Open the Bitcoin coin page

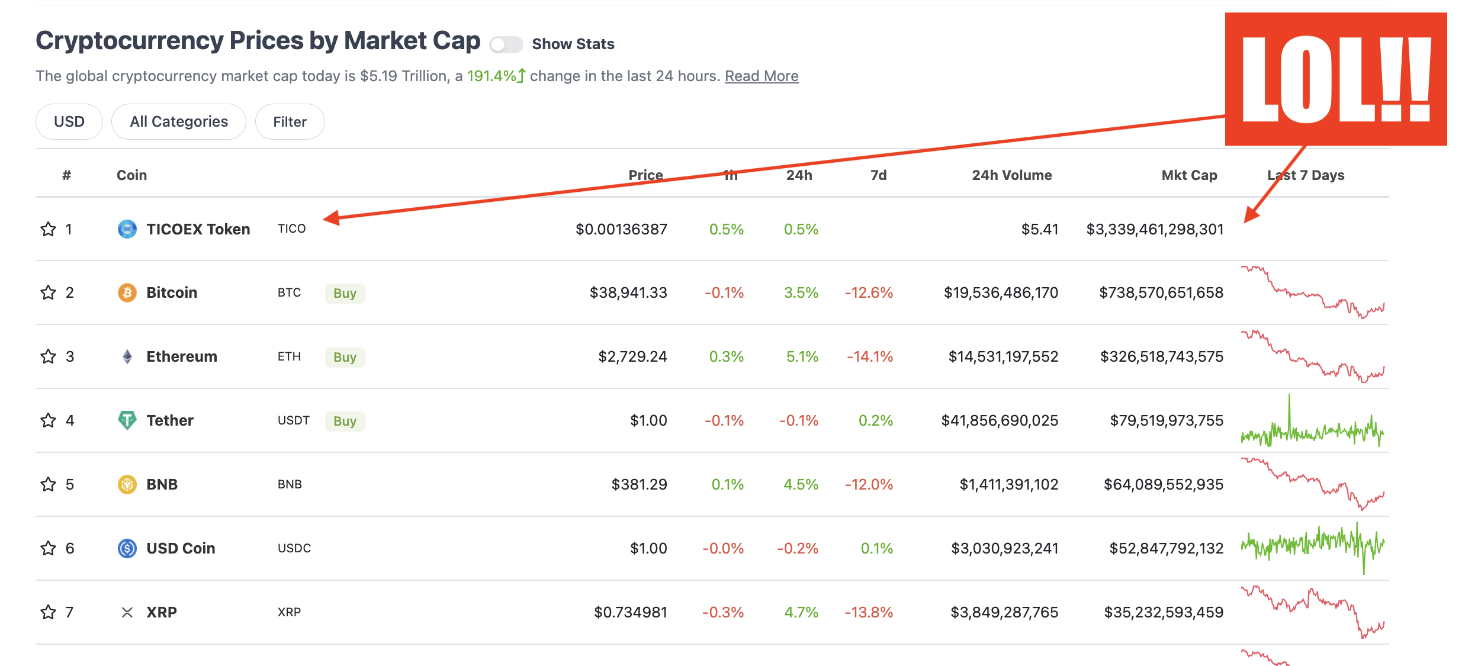tap(172, 292)
